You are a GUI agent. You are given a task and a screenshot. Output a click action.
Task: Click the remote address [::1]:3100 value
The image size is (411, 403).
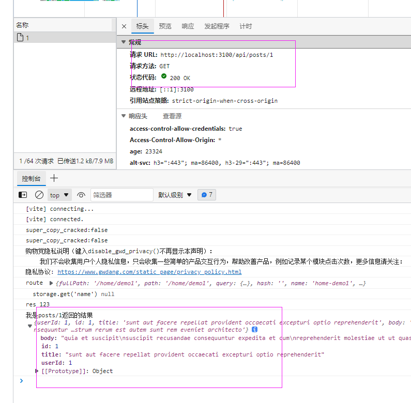click(x=177, y=89)
